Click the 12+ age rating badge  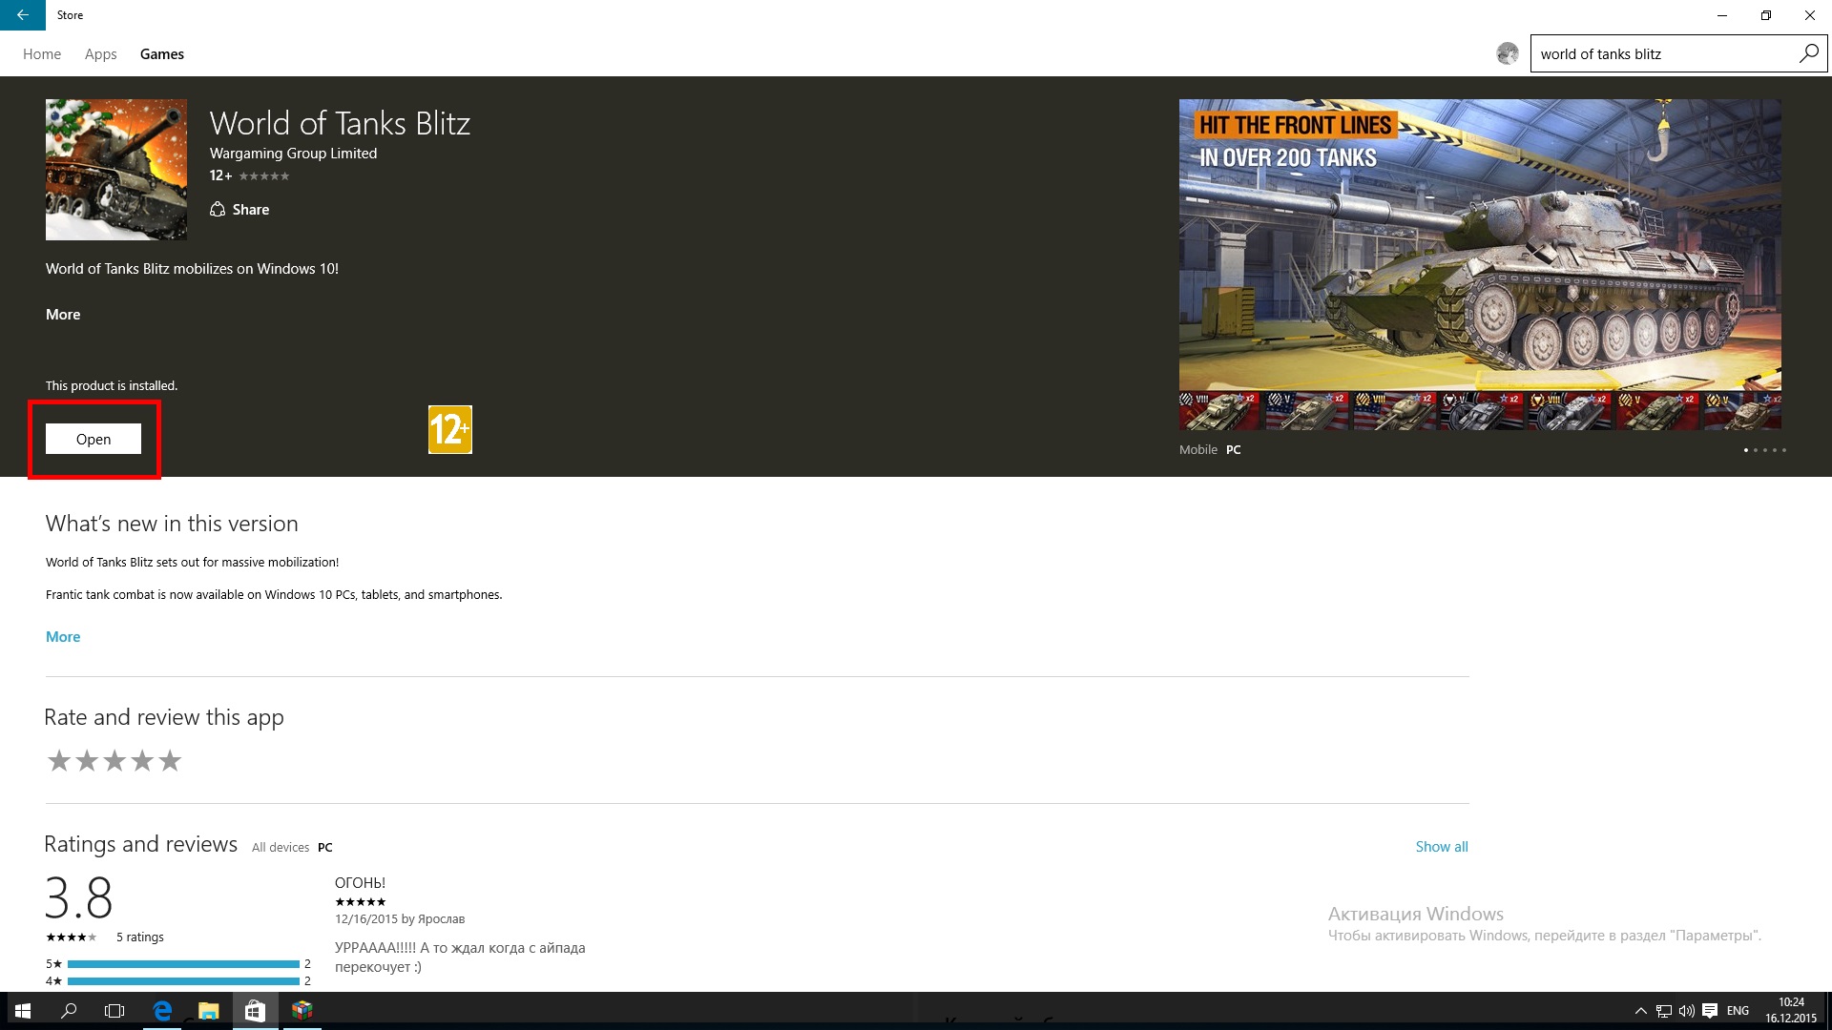[450, 429]
